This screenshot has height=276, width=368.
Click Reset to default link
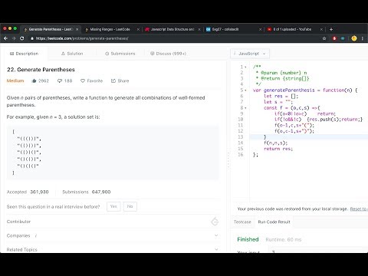coord(359,209)
